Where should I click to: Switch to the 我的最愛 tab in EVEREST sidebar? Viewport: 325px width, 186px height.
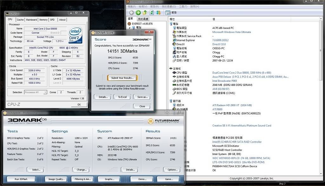tap(143, 19)
